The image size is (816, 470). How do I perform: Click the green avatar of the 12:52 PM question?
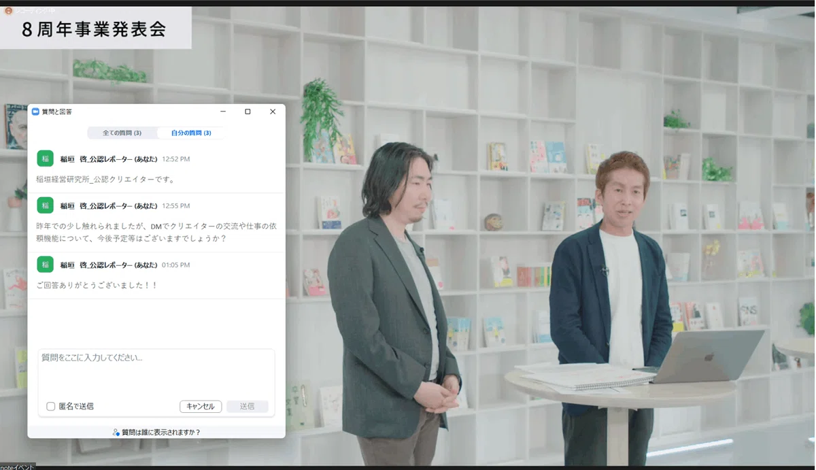46,158
